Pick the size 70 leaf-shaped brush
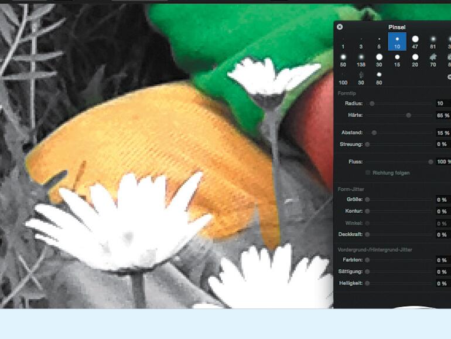Screen dimensions: 451x339 click(433, 60)
